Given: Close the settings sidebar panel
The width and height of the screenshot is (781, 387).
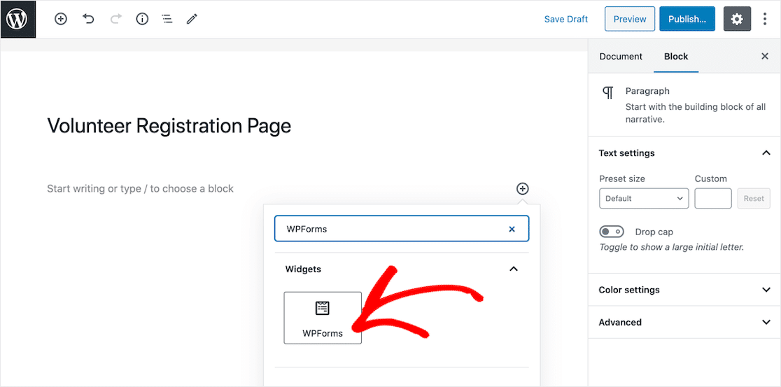Looking at the screenshot, I should pyautogui.click(x=765, y=56).
